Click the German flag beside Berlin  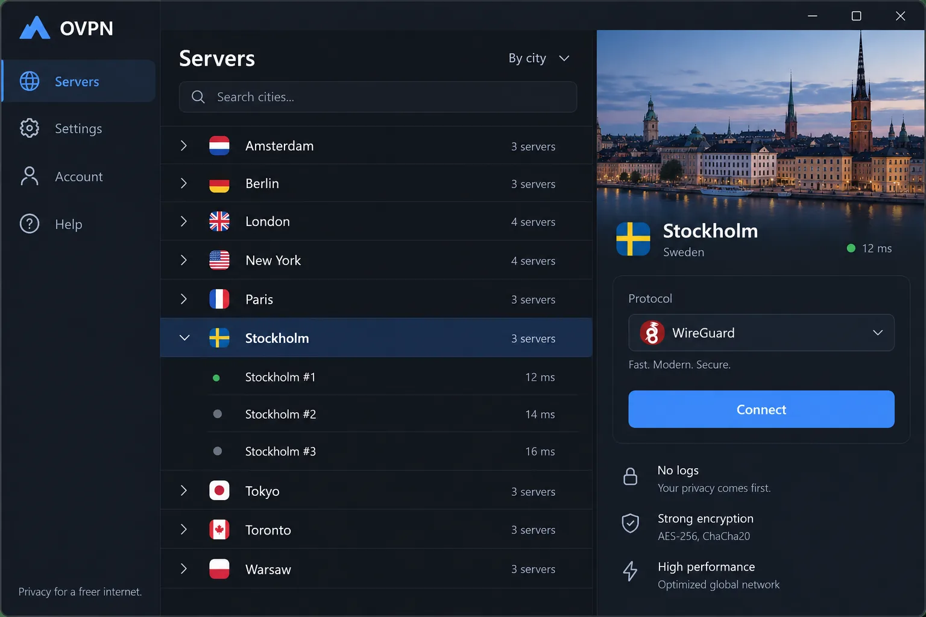[x=219, y=183]
